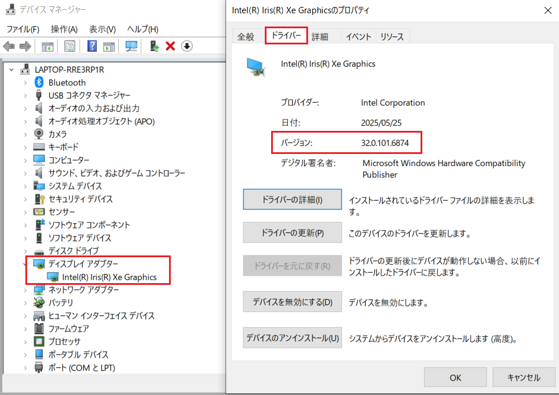559x395 pixels.
Task: Click the キーボード keyboard icon
Action: (x=39, y=147)
